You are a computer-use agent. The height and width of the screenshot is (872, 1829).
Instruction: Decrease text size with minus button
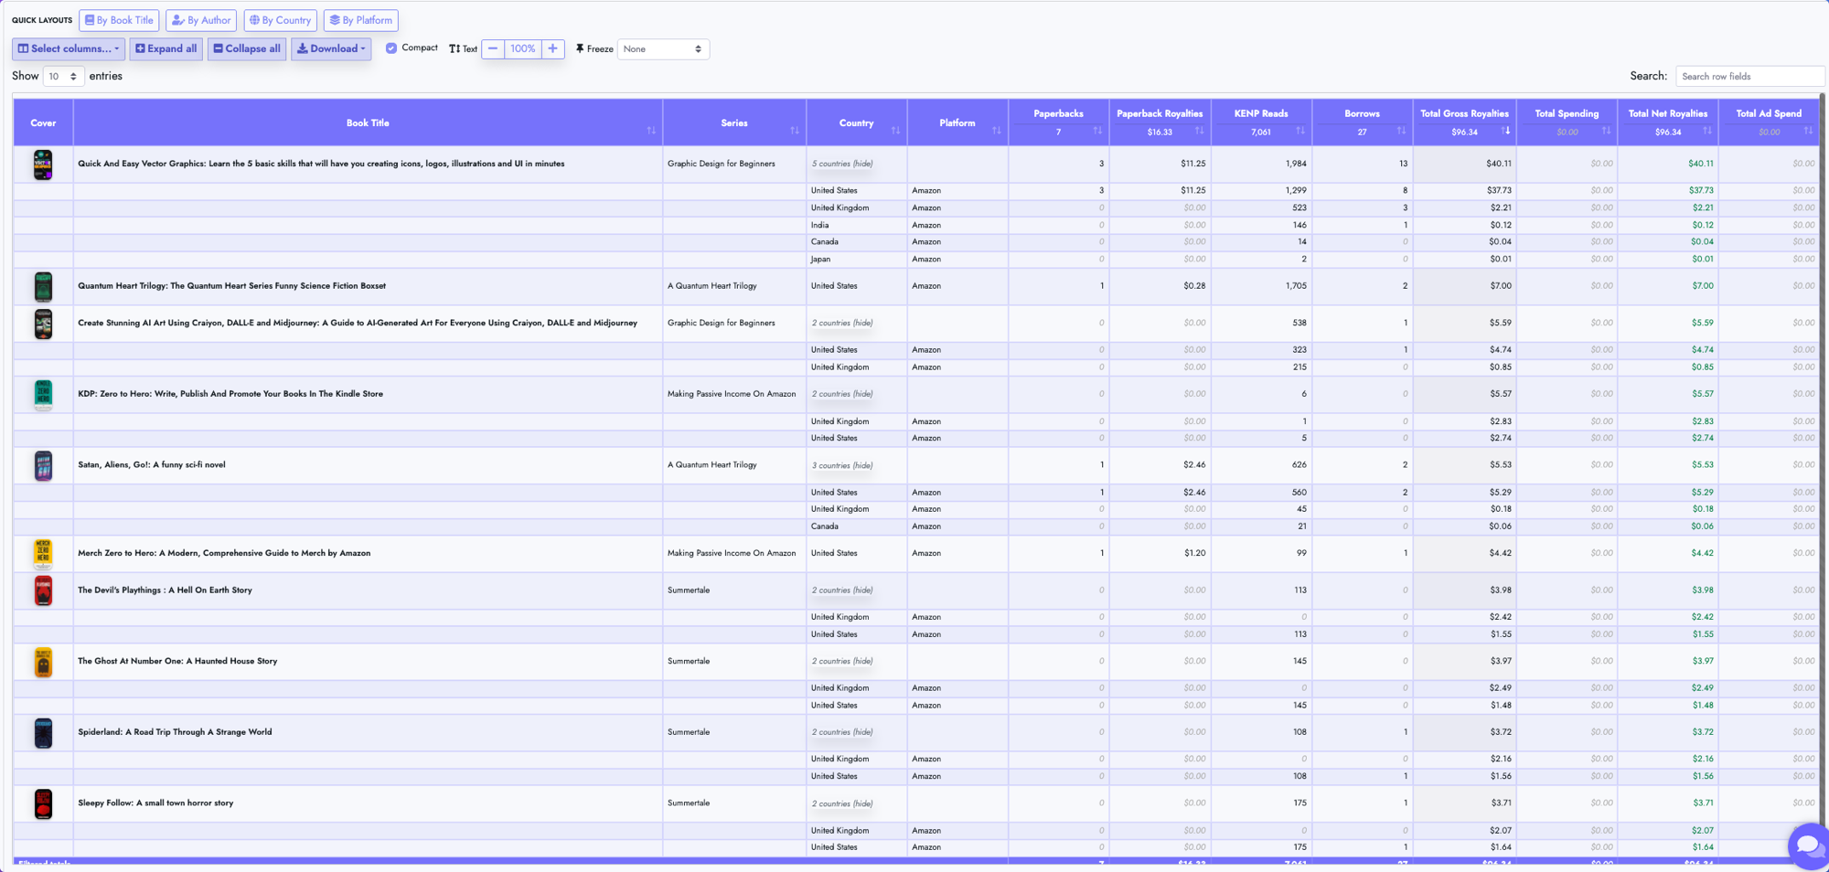click(493, 49)
